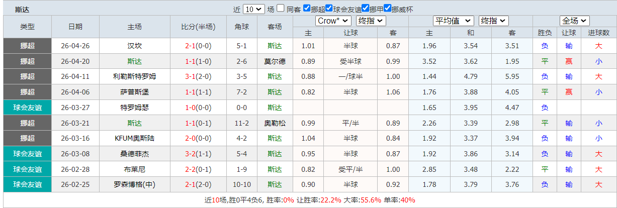Viewport: 617px width, 208px height.
Task: Click 进球数 column header
Action: (x=598, y=33)
